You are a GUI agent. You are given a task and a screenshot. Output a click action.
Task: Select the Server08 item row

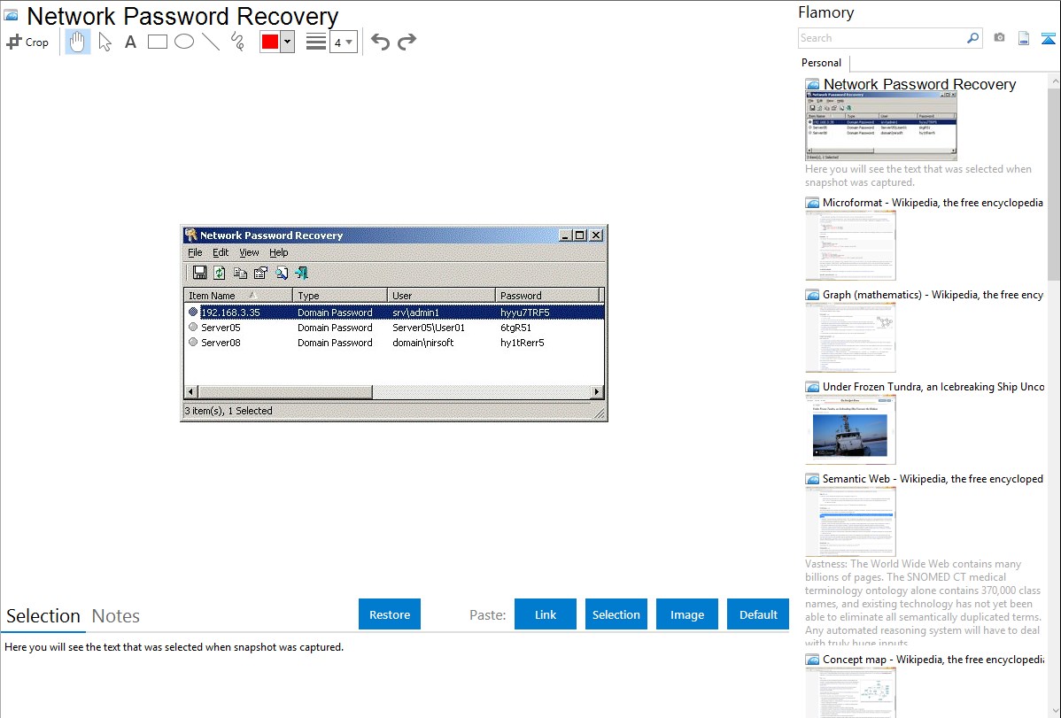pos(394,343)
